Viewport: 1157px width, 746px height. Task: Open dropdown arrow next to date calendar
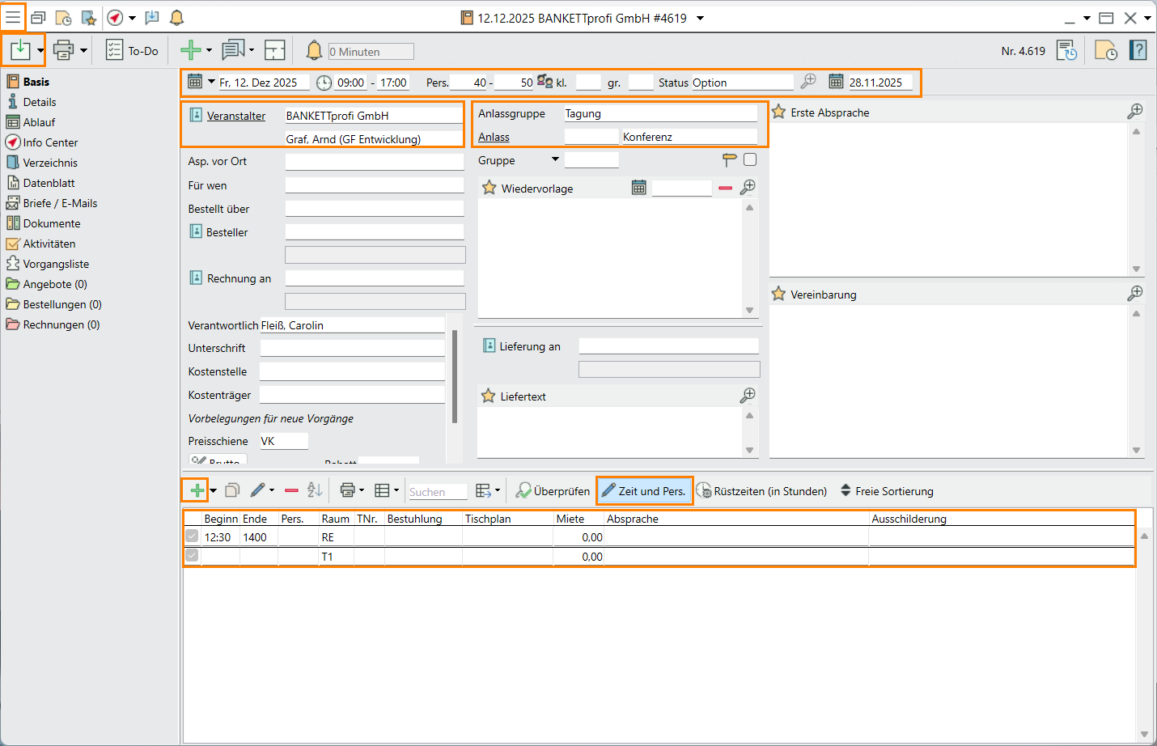(211, 82)
